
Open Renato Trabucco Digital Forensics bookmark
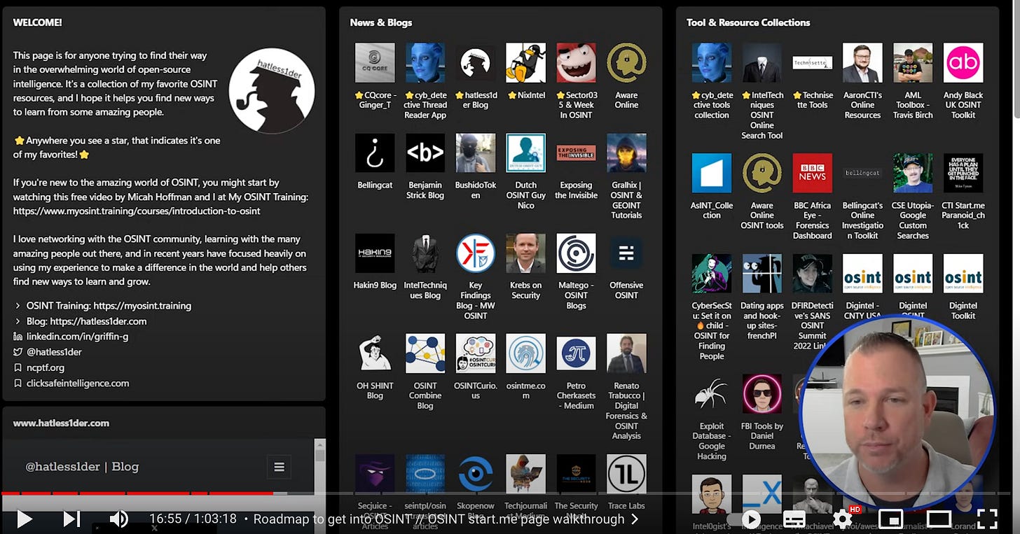pyautogui.click(x=626, y=353)
